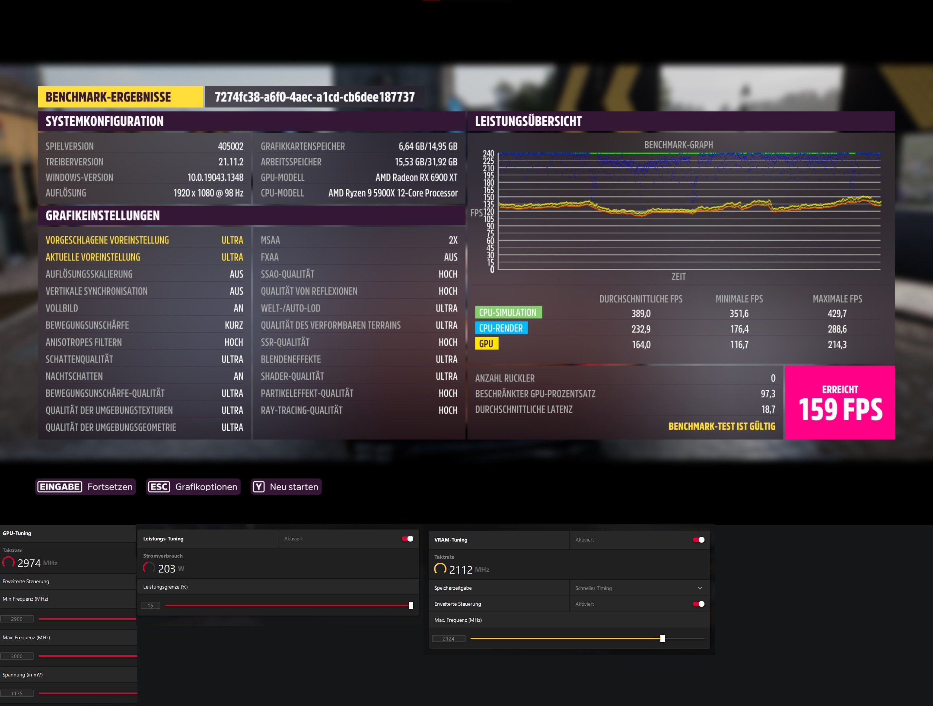Click the blue CPU-RENDER legend badge
The height and width of the screenshot is (706, 933).
501,328
